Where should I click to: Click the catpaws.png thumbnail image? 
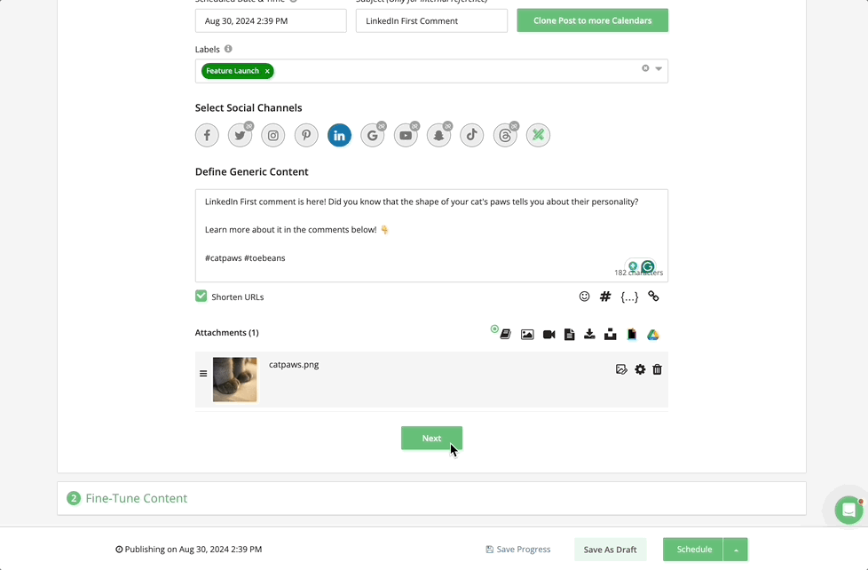click(x=235, y=380)
